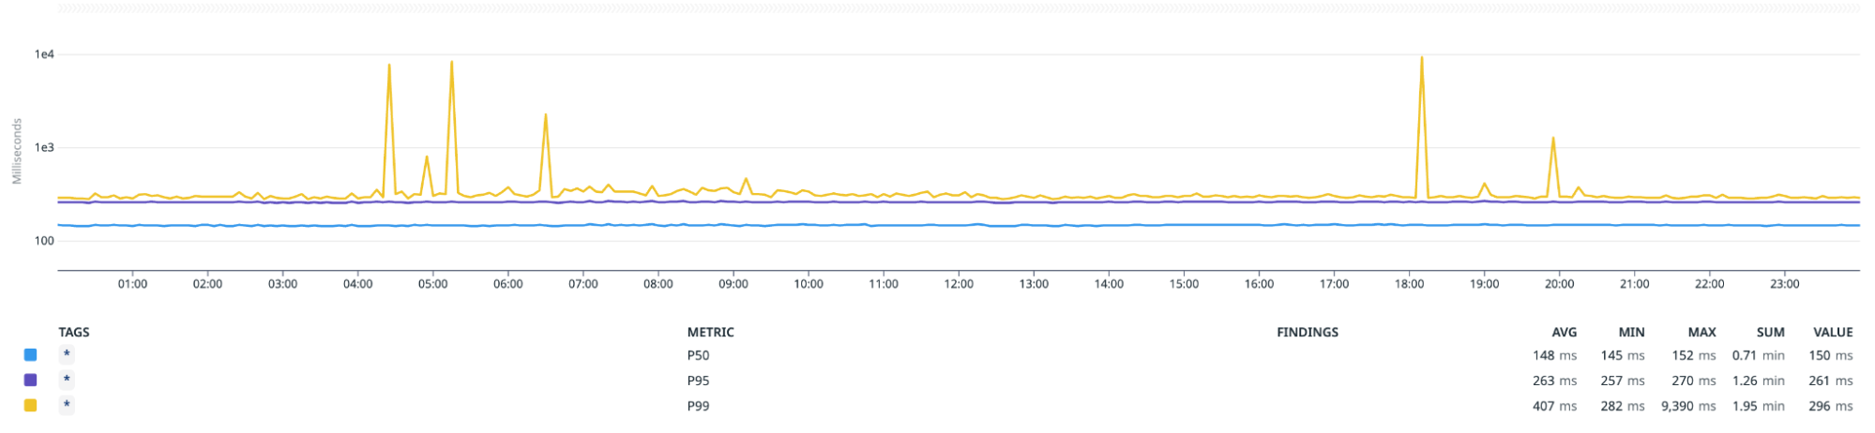The height and width of the screenshot is (433, 1875).
Task: Click the Milliseconds y-axis label
Action: (17, 151)
